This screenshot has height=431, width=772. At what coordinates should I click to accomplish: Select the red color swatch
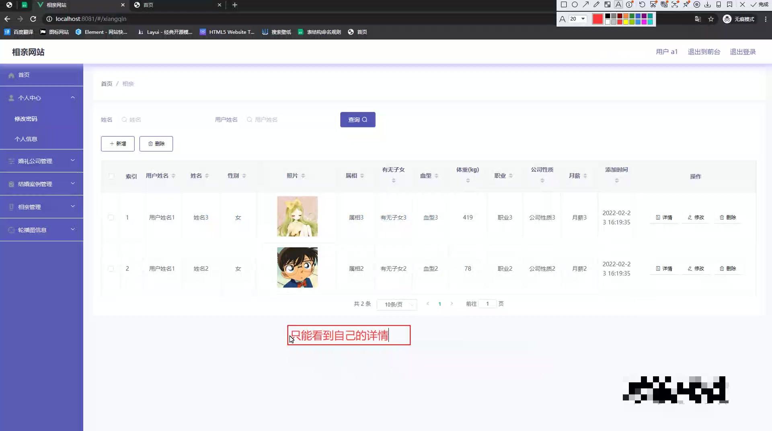(598, 19)
